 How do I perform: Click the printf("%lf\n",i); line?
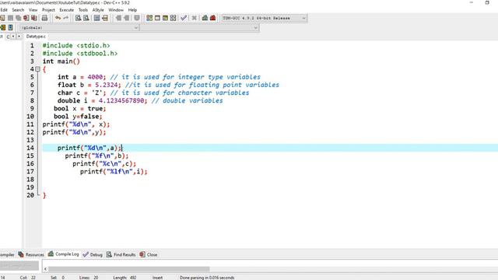tap(114, 171)
